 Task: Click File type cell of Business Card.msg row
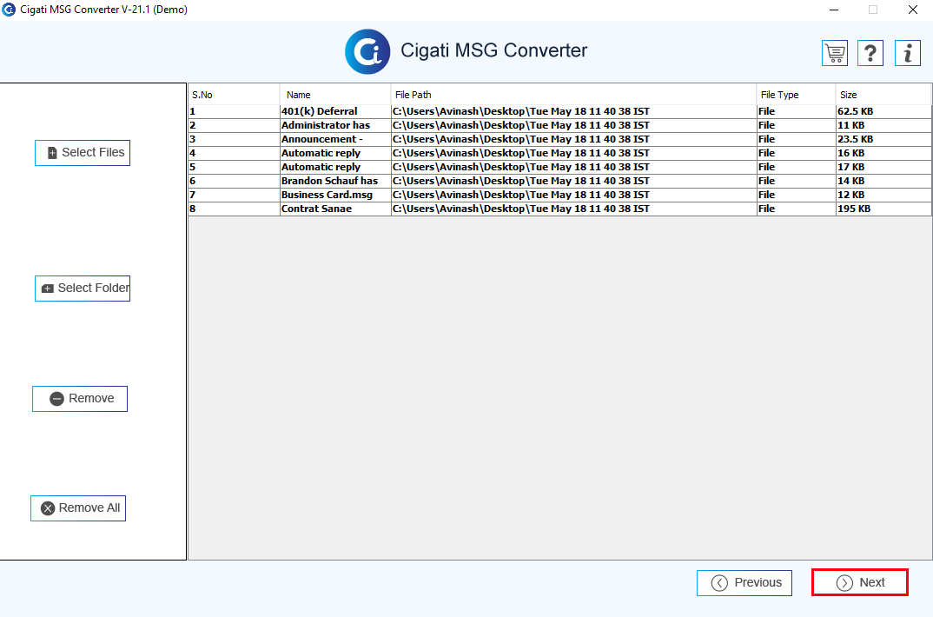pyautogui.click(x=796, y=195)
